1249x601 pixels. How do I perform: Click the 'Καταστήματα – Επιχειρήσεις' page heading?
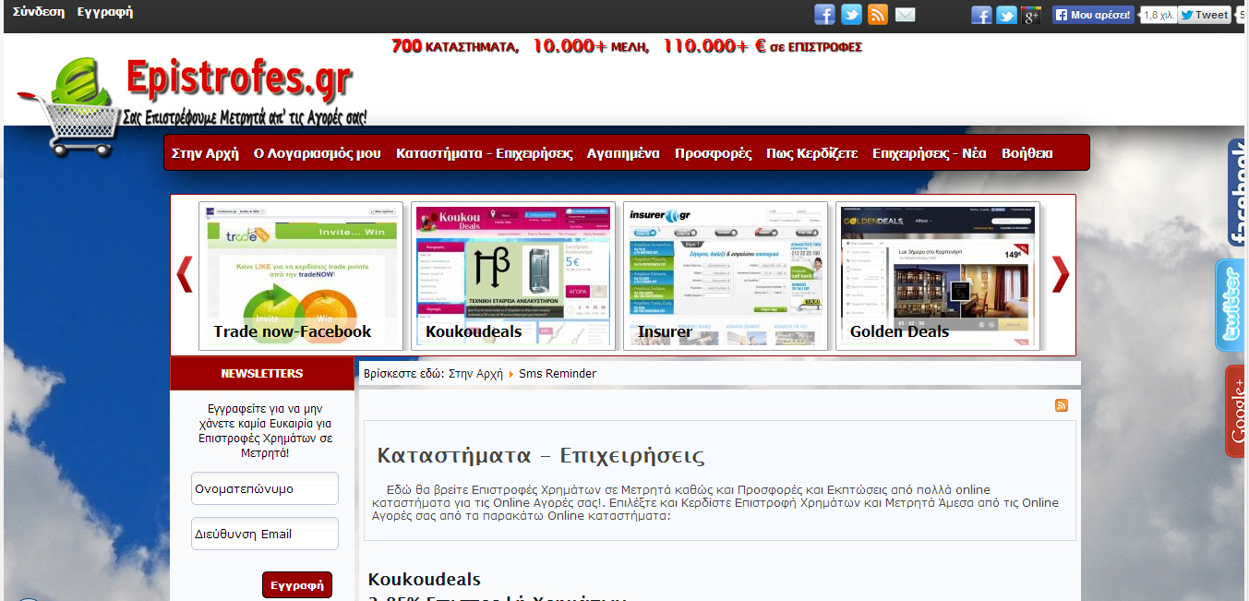[541, 456]
